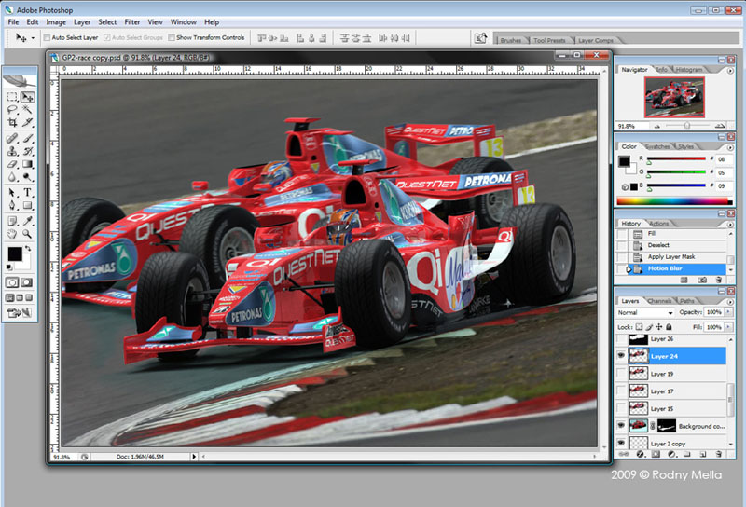Open the Filter menu
This screenshot has width=746, height=507.
(131, 21)
